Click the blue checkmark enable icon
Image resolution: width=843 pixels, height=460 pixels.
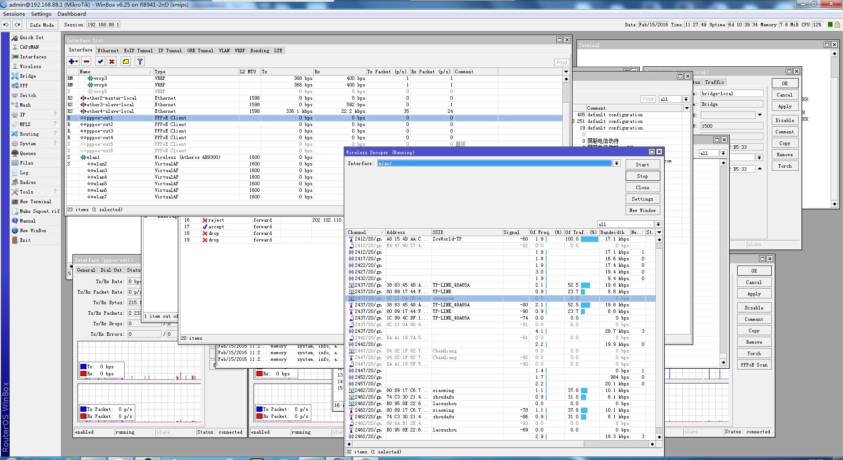(x=101, y=61)
